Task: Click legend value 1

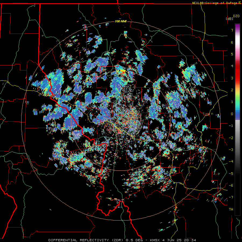Action: 232,102
